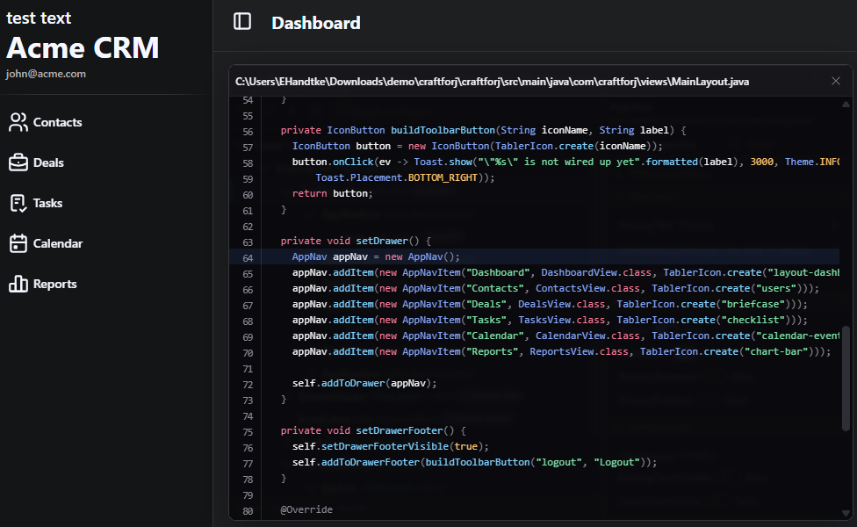The width and height of the screenshot is (857, 527).
Task: Click the "Contacts" AppNavItem code line
Action: [x=556, y=288]
